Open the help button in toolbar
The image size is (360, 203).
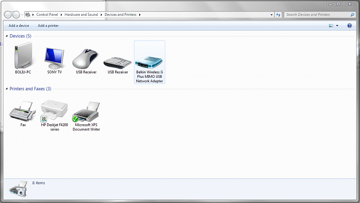[x=349, y=25]
